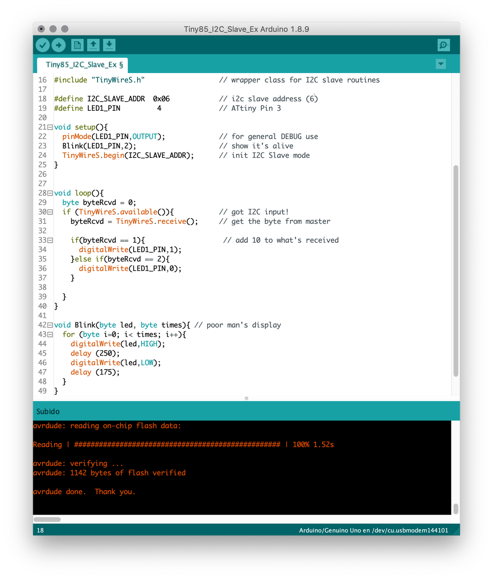Collapse the byteRcvd == 1 block at line 33
Screen dimensions: 493x579
(50, 240)
